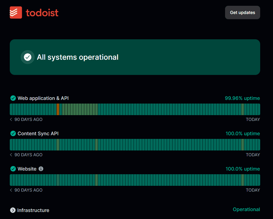Screen dimensions: 273x219
Task: Select the 100.0% uptime text for Content Sync API
Action: [243, 133]
